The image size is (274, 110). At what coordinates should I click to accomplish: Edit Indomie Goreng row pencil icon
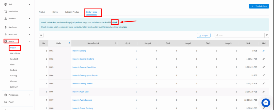tap(264, 51)
